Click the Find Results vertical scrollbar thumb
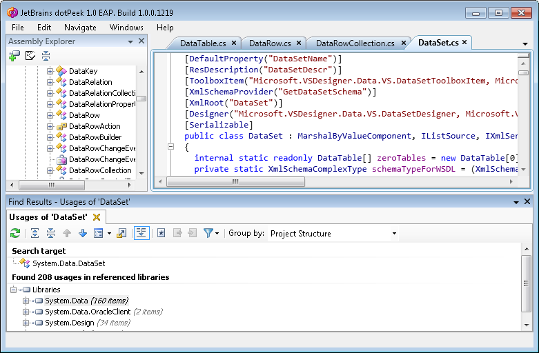The width and height of the screenshot is (539, 353). pos(526,283)
